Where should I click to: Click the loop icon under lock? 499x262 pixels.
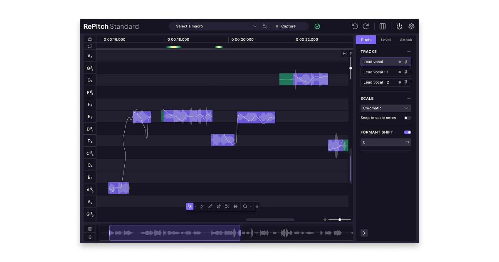click(90, 46)
